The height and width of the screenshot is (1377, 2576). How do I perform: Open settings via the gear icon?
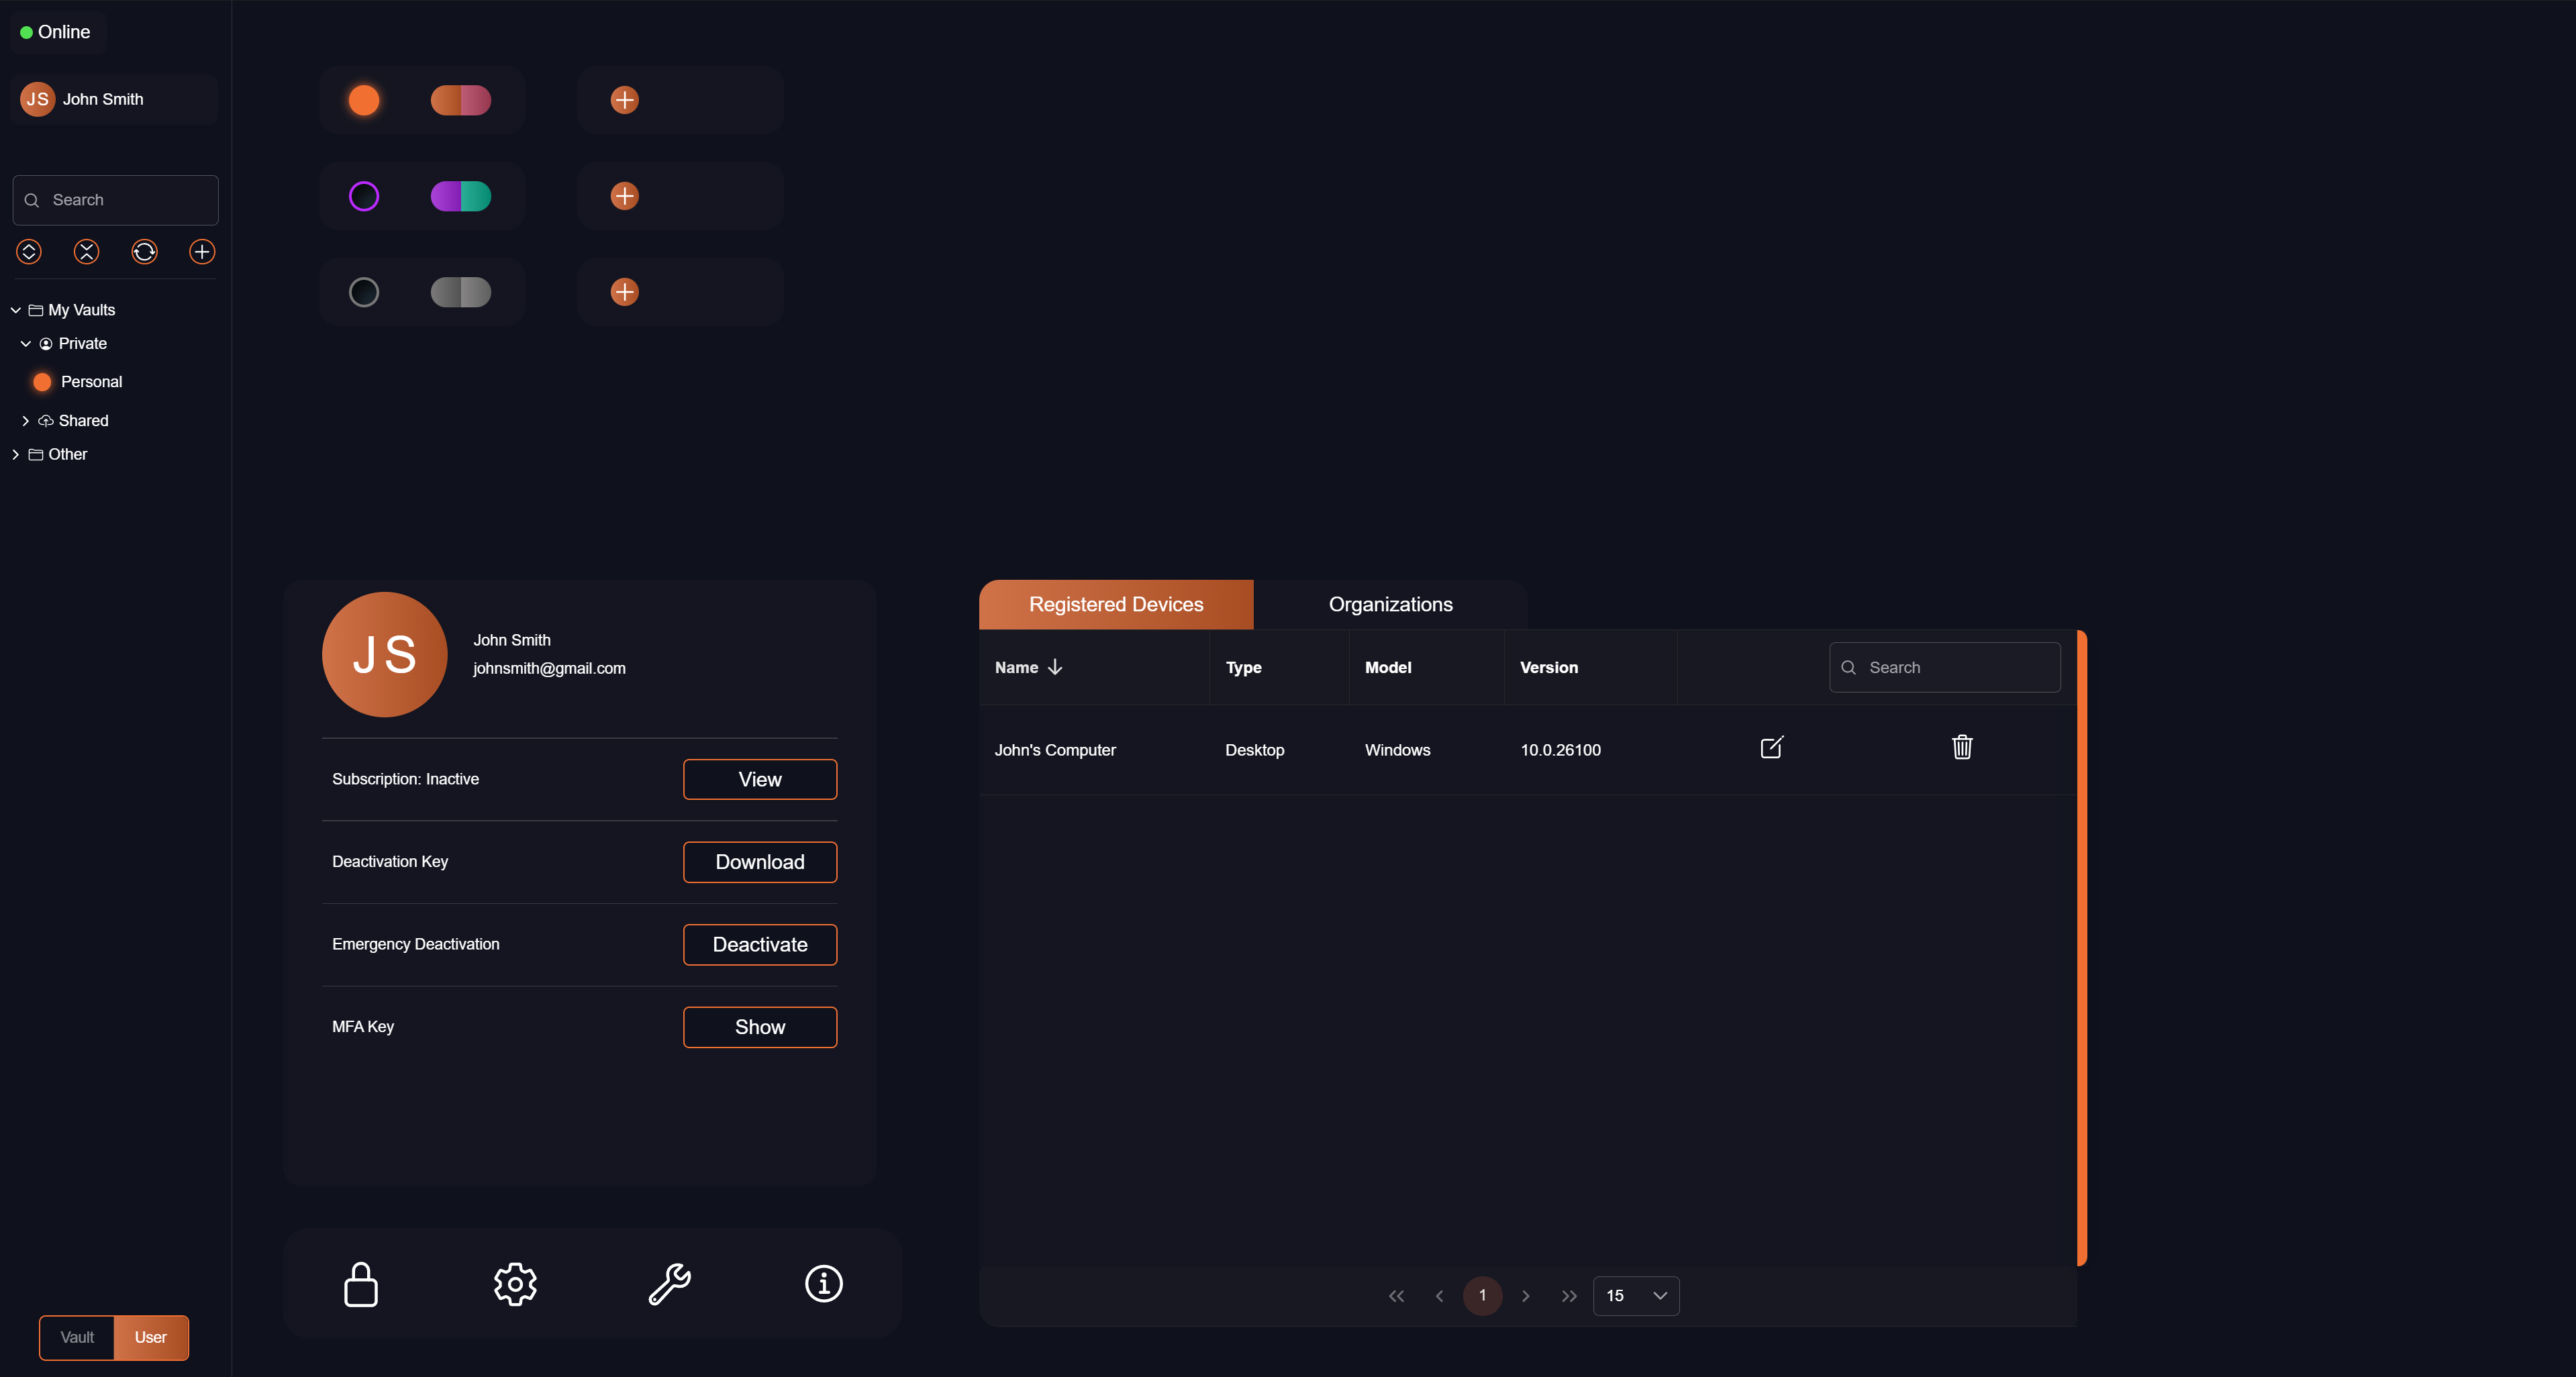point(514,1284)
